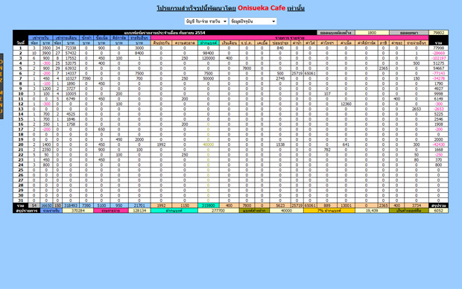Image resolution: width=462 pixels, height=289 pixels.
Task: Click the cyan 315900 column total
Action: click(209, 206)
